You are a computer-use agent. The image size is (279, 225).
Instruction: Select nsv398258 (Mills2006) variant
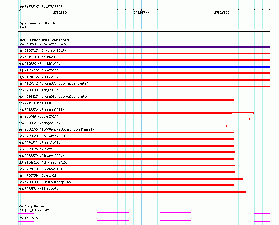tap(39, 189)
